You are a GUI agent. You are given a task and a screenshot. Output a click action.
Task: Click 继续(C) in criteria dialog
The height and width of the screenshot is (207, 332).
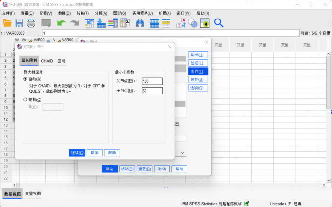pos(77,153)
